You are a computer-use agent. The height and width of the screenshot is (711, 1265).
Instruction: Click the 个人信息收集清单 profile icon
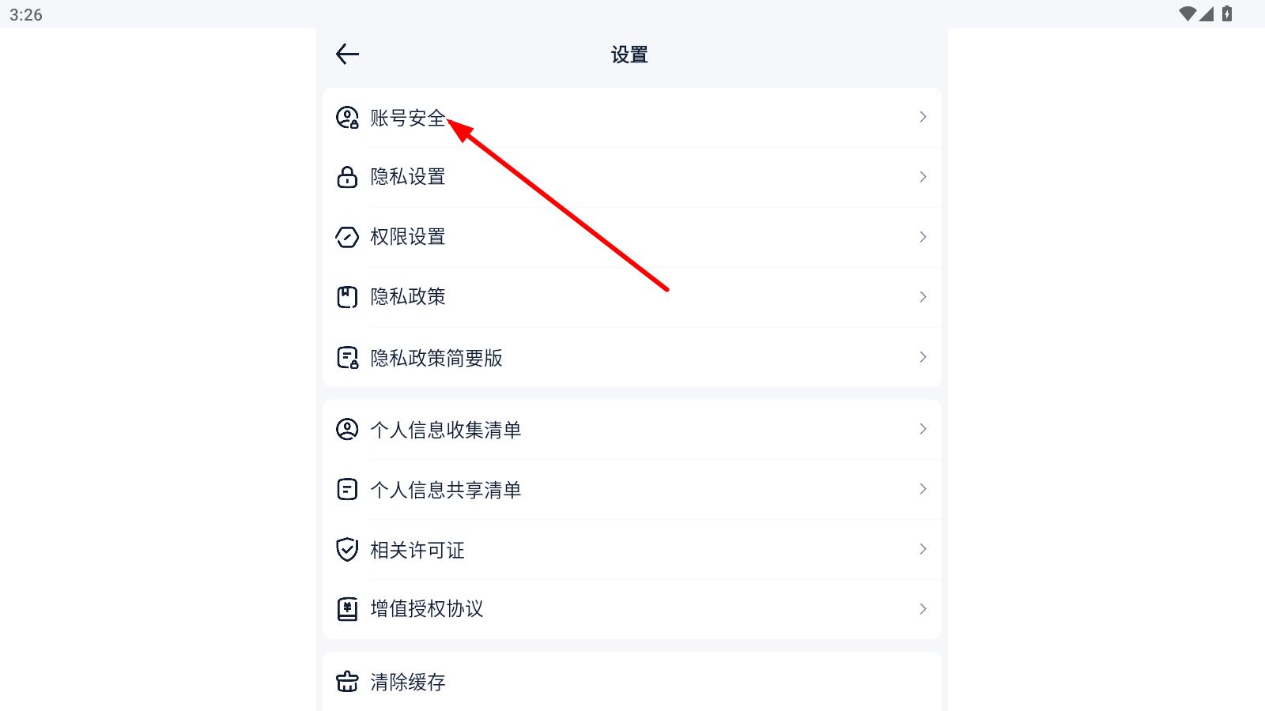tap(347, 430)
